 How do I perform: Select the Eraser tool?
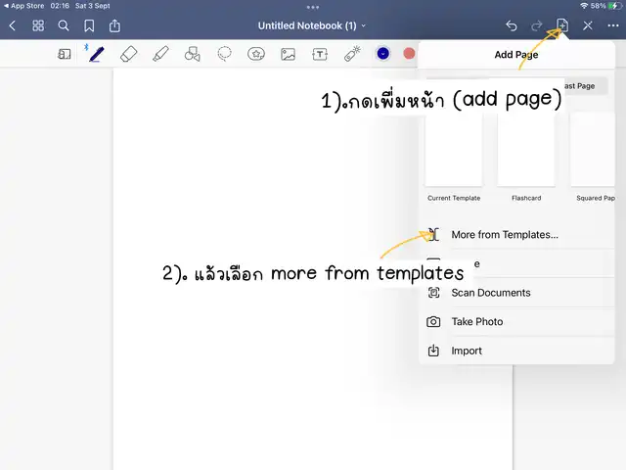click(128, 54)
